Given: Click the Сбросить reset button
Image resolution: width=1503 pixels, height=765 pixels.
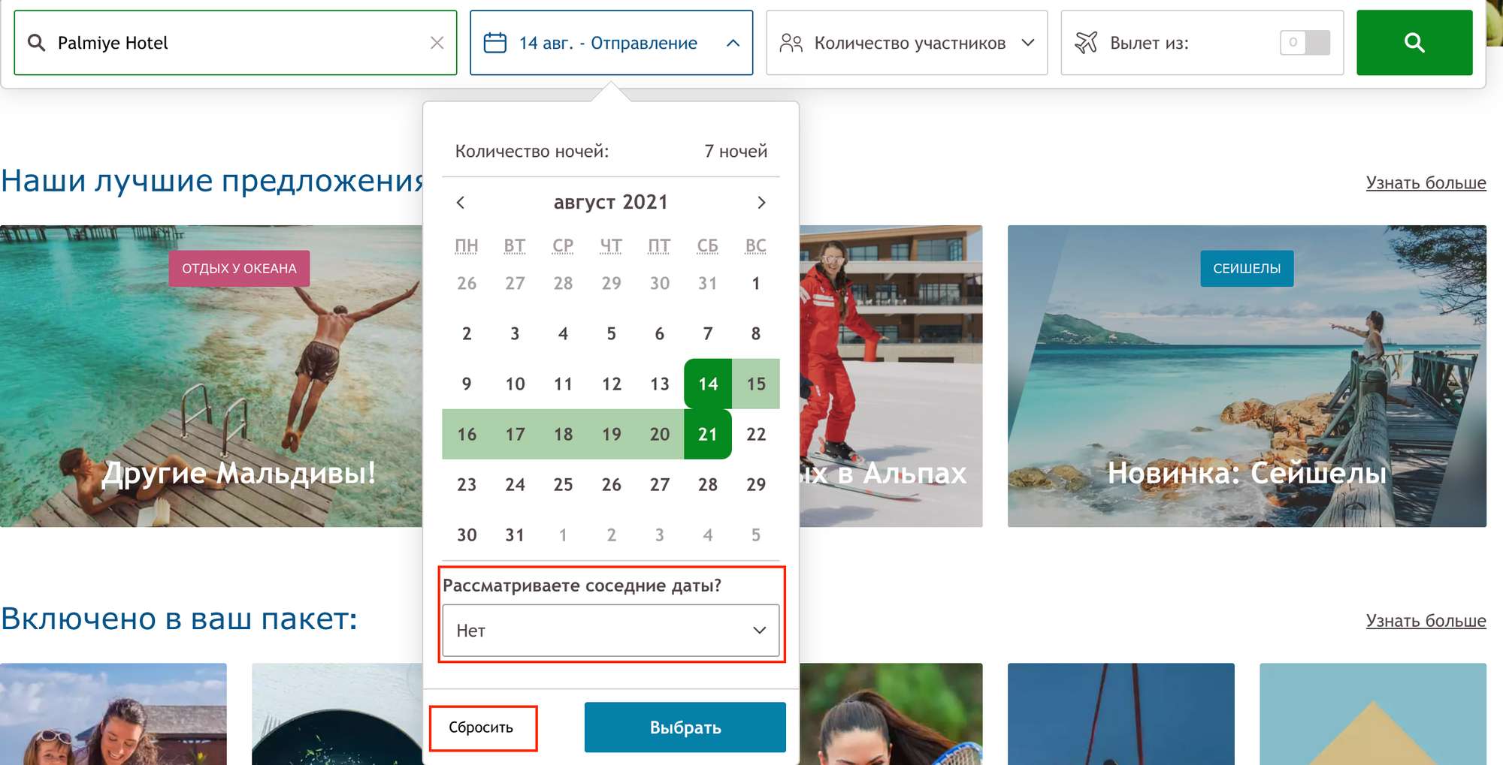Looking at the screenshot, I should click(482, 727).
